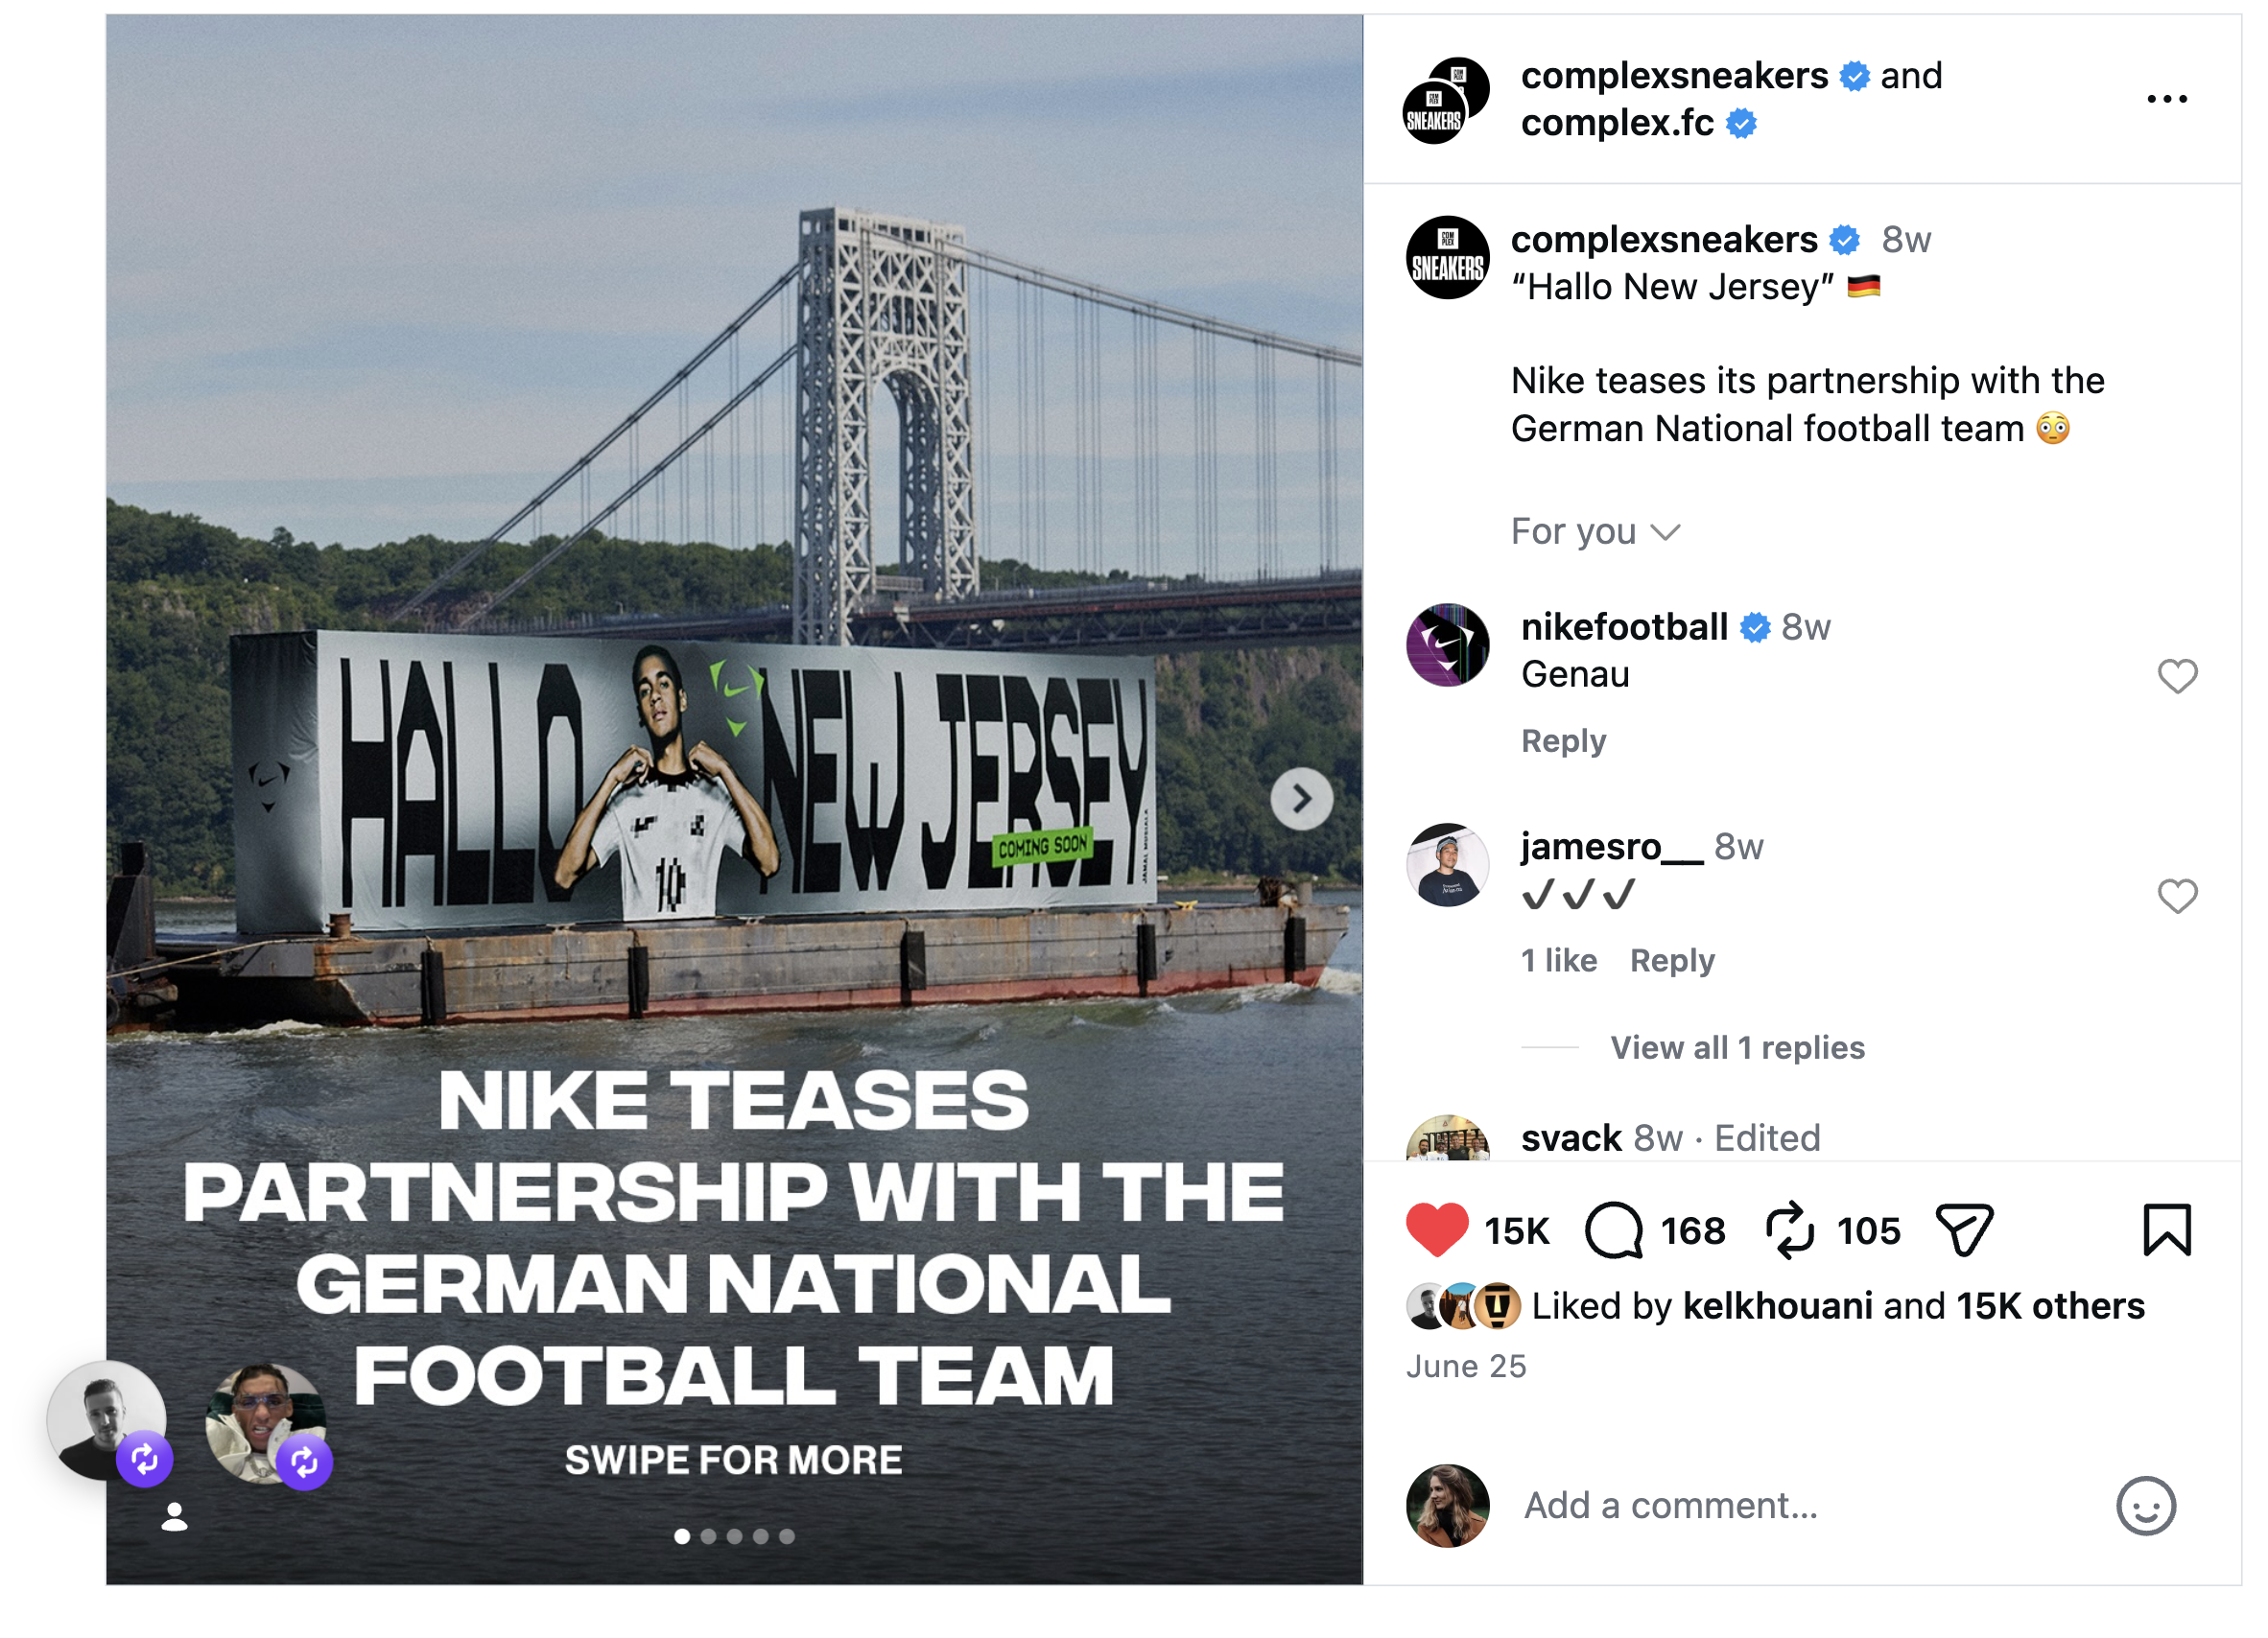Screen dimensions: 2268x1638
Task: Reply to jamesro__'s comment
Action: (1672, 960)
